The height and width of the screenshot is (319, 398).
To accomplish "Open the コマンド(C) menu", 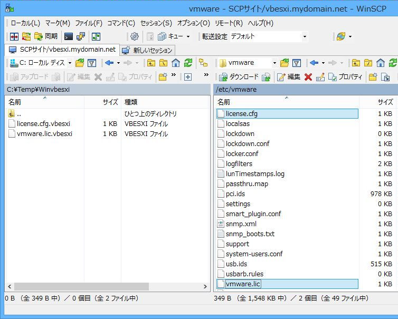I will 121,23.
